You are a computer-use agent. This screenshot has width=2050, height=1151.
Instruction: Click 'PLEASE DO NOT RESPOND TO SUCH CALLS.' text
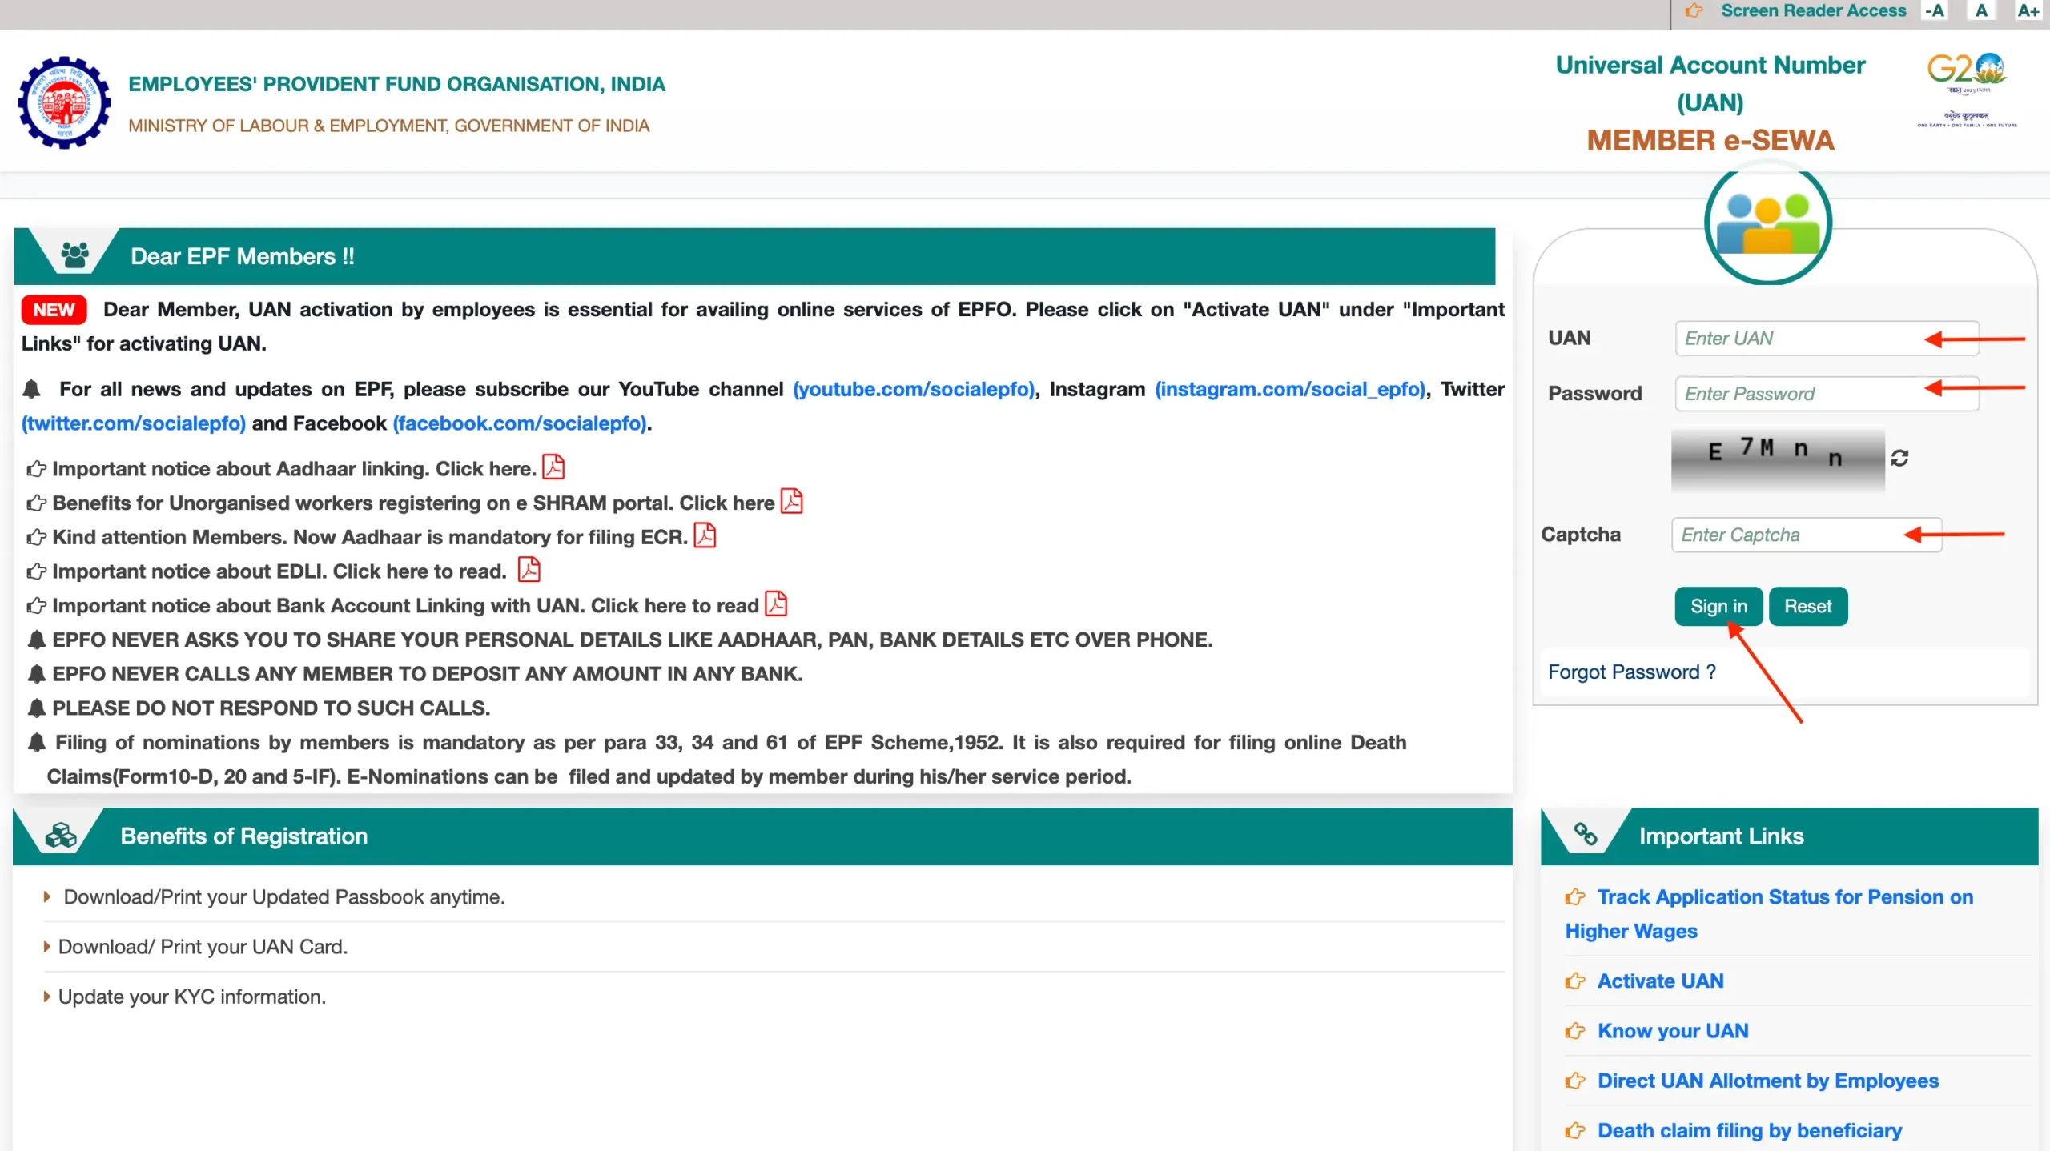click(271, 708)
